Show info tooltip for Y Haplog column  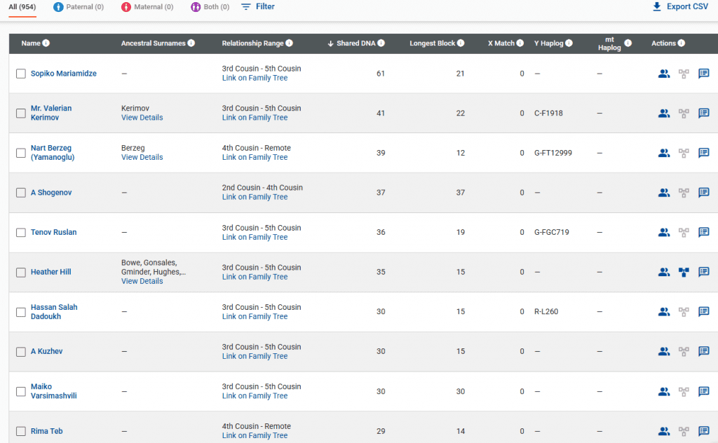tap(569, 43)
